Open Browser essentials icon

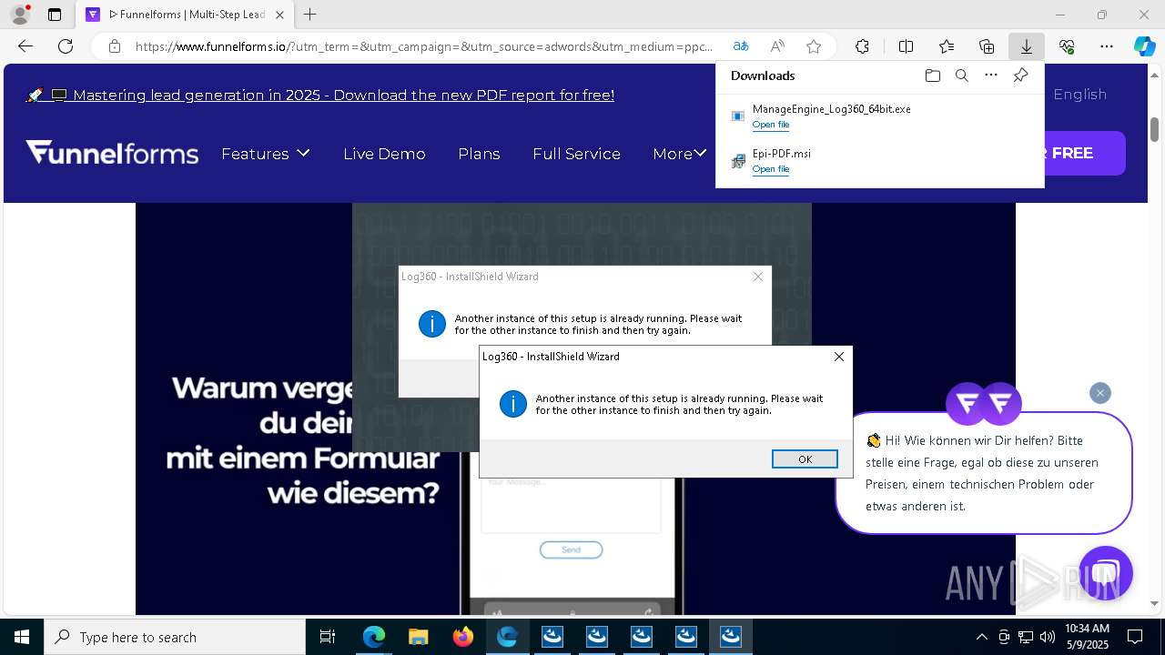[x=1067, y=46]
